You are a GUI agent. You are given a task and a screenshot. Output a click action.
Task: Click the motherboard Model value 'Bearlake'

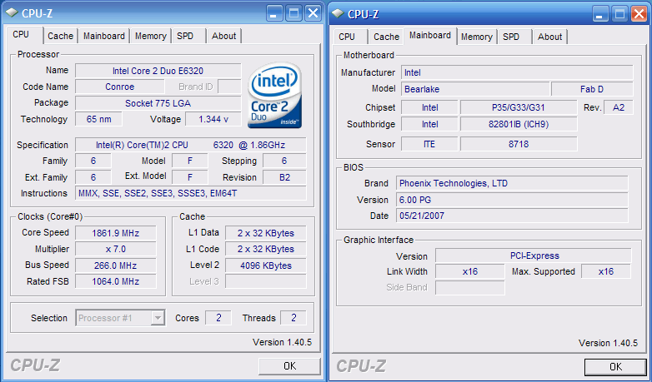[475, 89]
